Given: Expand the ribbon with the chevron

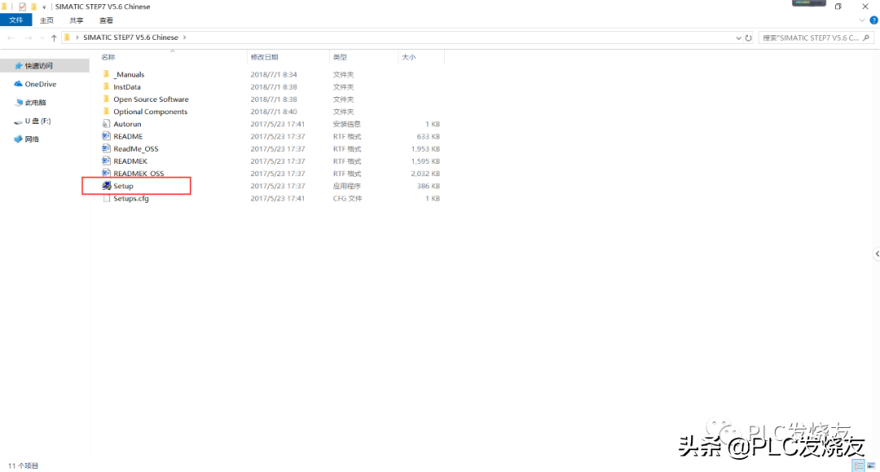Looking at the screenshot, I should pos(863,20).
